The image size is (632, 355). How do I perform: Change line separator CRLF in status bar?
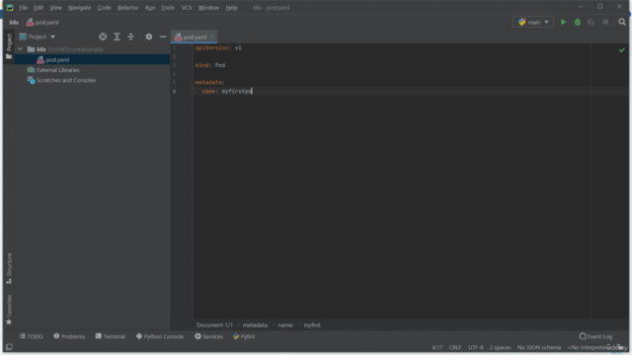point(455,347)
